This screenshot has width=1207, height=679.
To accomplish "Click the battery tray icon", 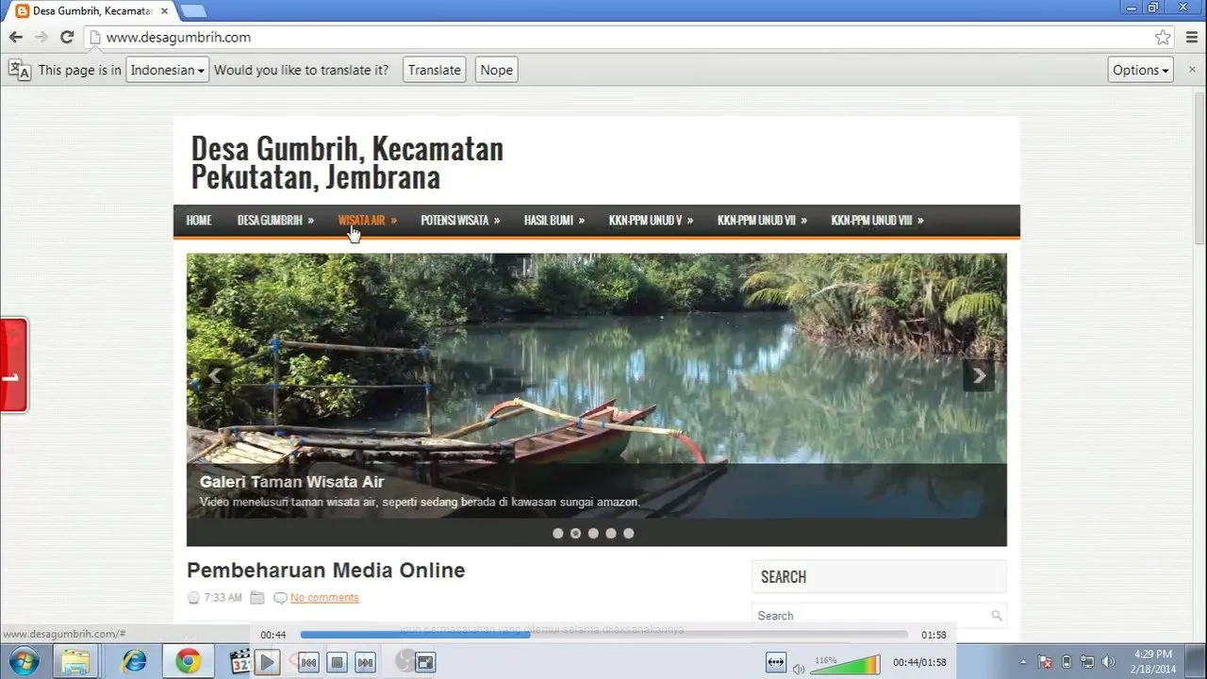I will (1066, 662).
